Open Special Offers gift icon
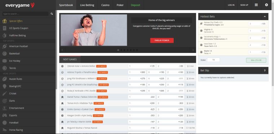 pyautogui.click(x=5, y=21)
